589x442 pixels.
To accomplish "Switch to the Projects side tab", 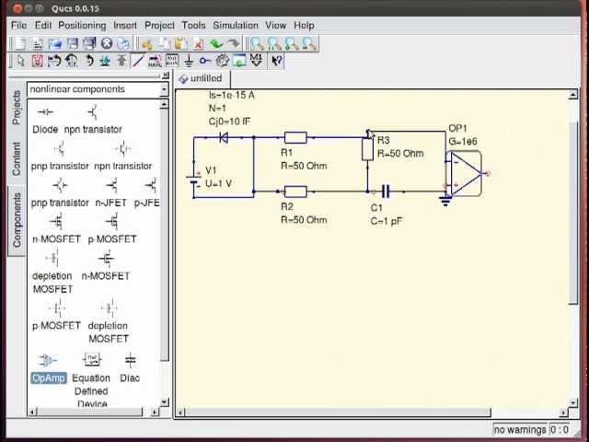I will click(17, 107).
